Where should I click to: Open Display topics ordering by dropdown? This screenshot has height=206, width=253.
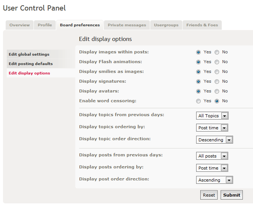[212, 128]
